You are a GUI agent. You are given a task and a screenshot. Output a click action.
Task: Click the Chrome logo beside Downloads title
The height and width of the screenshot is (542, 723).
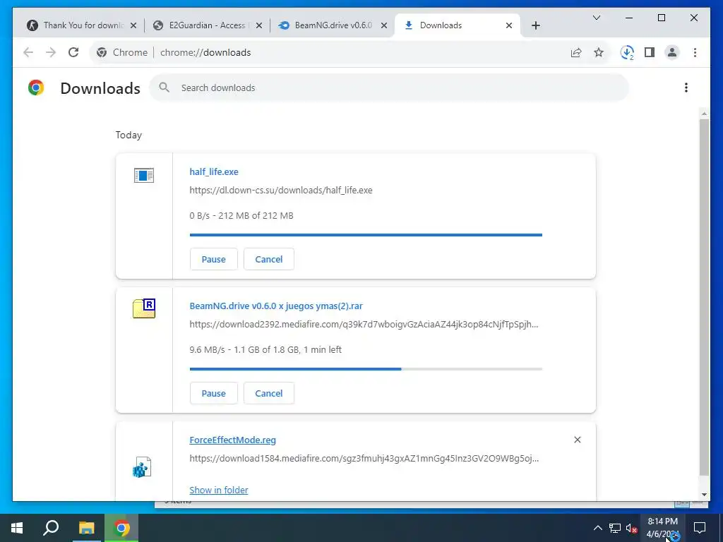point(36,88)
